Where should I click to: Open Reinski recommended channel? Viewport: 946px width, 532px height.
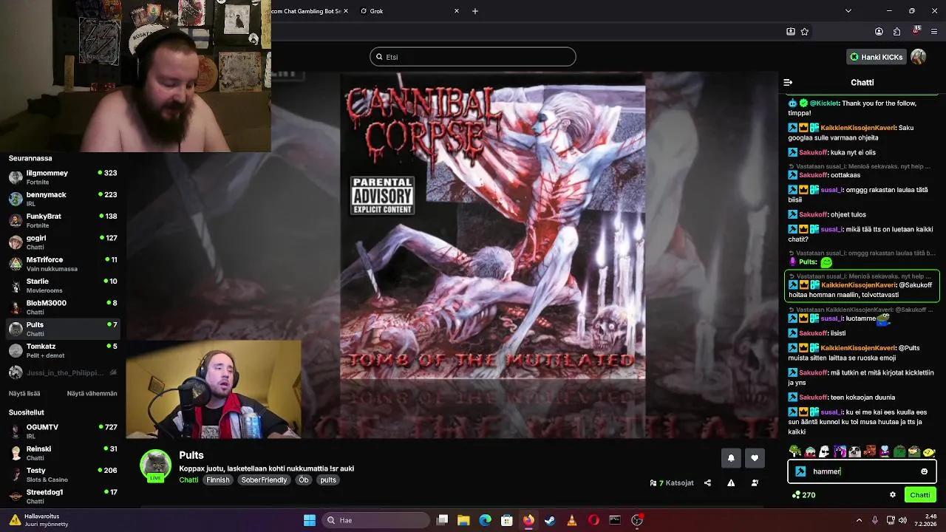click(63, 453)
